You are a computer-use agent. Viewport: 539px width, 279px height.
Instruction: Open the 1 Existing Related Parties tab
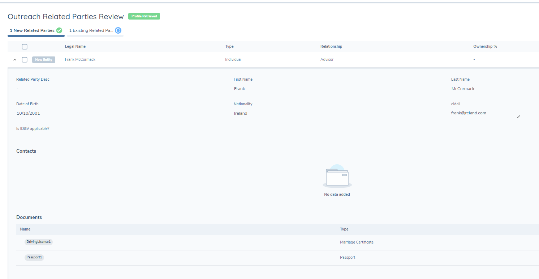point(91,30)
